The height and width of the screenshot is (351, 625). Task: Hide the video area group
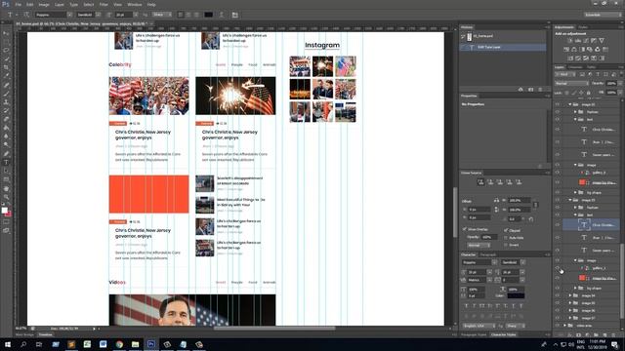tap(558, 326)
